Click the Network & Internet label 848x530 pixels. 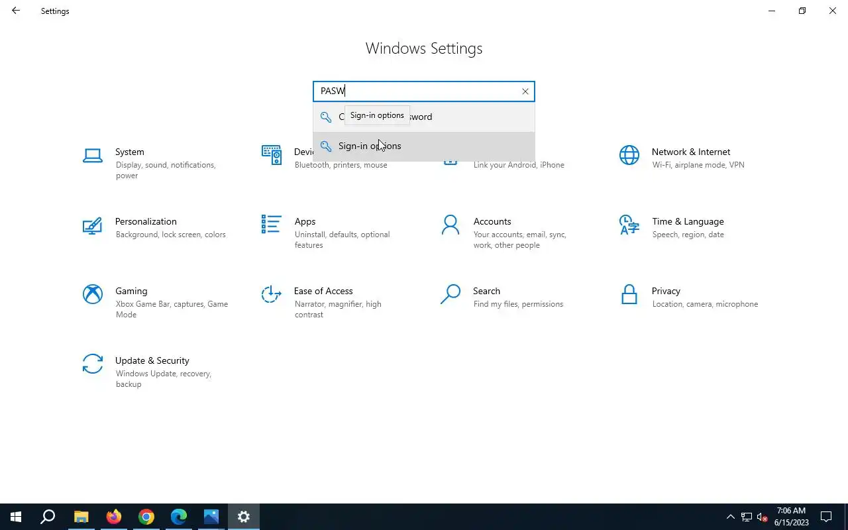point(691,152)
